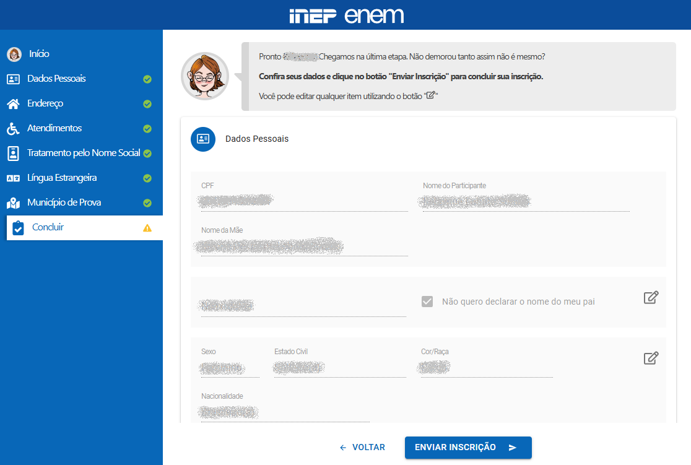
Task: Click the Língua Estrangeira translation icon
Action: click(x=13, y=178)
